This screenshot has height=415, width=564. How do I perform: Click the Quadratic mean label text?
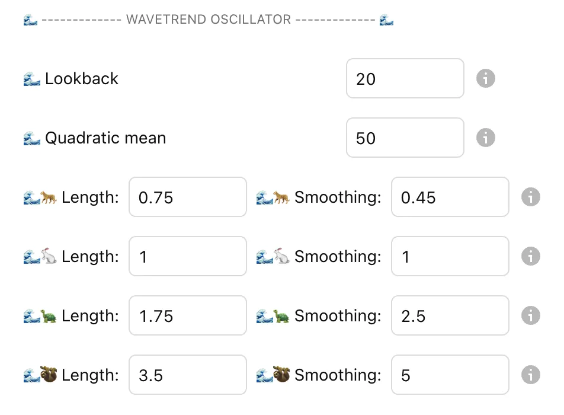[x=105, y=138]
